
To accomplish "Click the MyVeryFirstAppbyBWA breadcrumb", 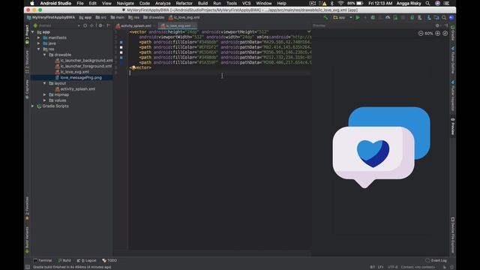I will pos(51,18).
